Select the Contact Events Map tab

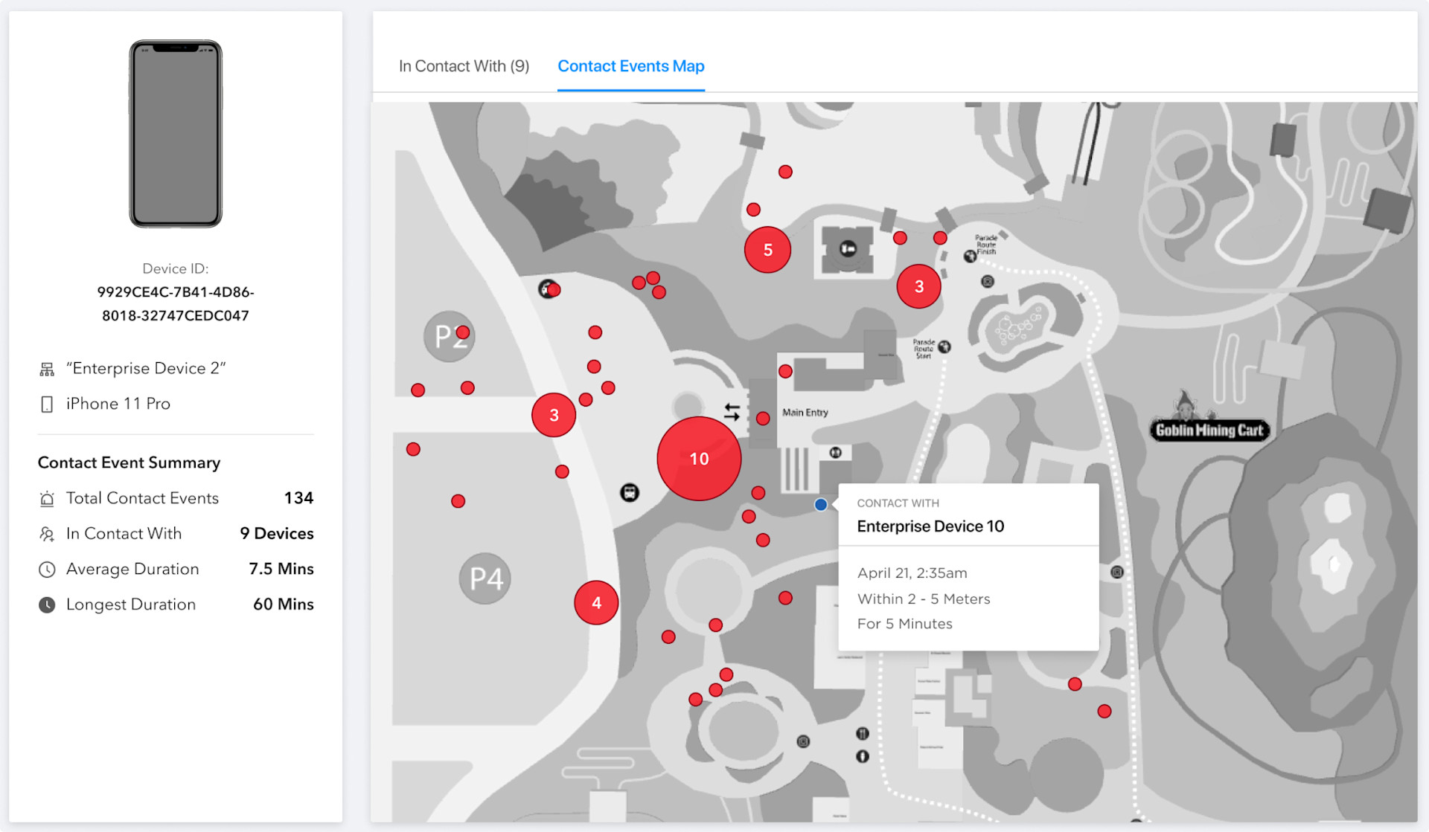pos(630,66)
